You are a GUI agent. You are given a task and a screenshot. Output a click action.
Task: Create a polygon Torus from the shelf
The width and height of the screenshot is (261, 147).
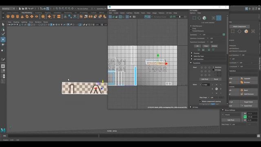[27, 16]
